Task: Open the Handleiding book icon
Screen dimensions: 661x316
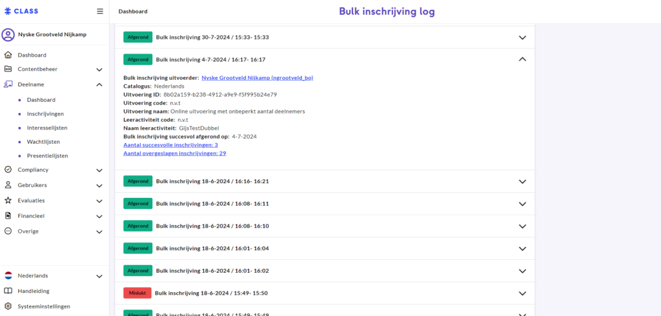Action: (8, 291)
